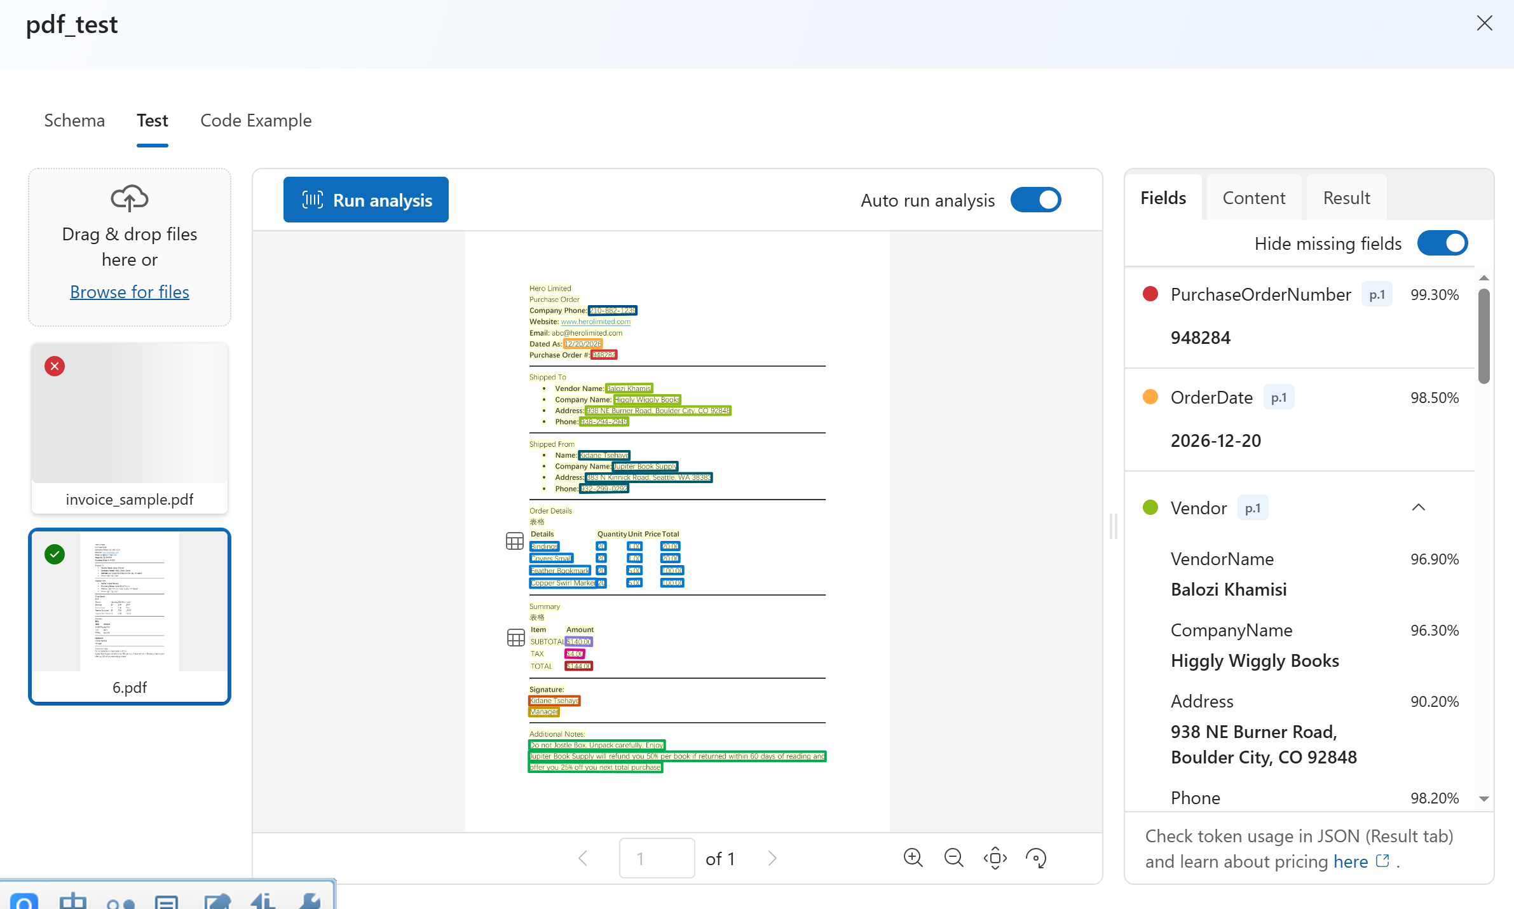This screenshot has height=909, width=1514.
Task: Switch to the Result tab
Action: pos(1346,198)
